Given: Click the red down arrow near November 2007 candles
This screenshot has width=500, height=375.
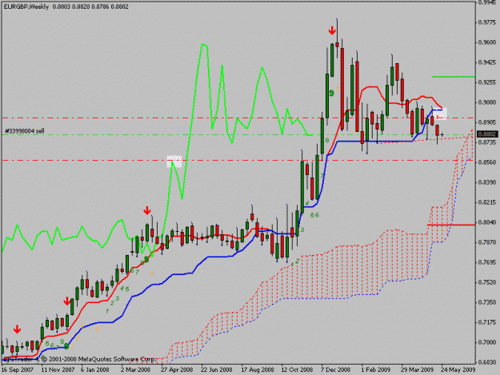Looking at the screenshot, I should (67, 301).
